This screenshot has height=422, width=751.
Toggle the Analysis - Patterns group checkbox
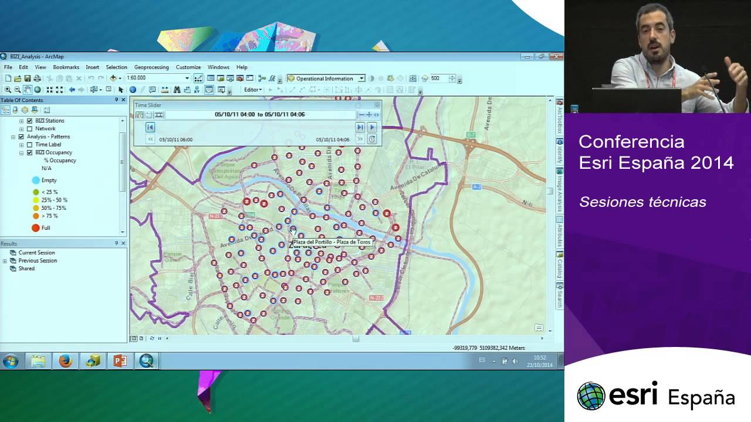21,137
